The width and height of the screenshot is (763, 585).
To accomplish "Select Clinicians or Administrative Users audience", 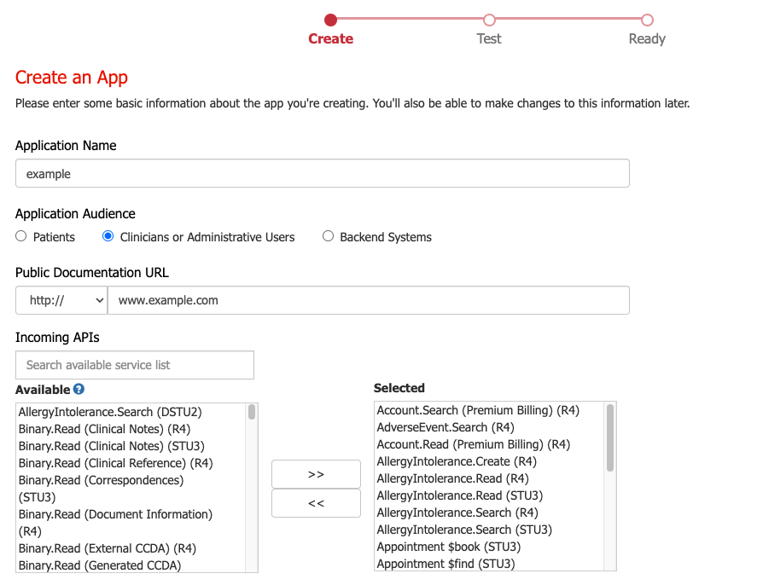I will tap(107, 236).
